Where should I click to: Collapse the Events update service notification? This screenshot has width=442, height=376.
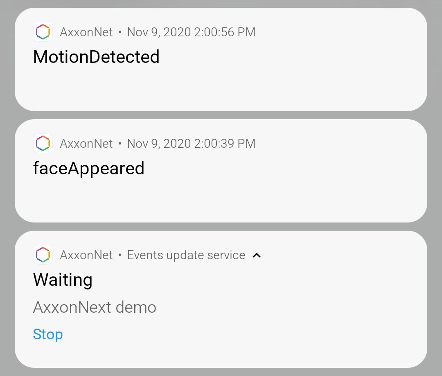(x=257, y=255)
